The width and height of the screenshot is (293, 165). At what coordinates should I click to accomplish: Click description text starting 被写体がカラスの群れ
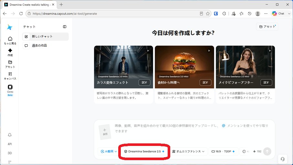coord(122,96)
